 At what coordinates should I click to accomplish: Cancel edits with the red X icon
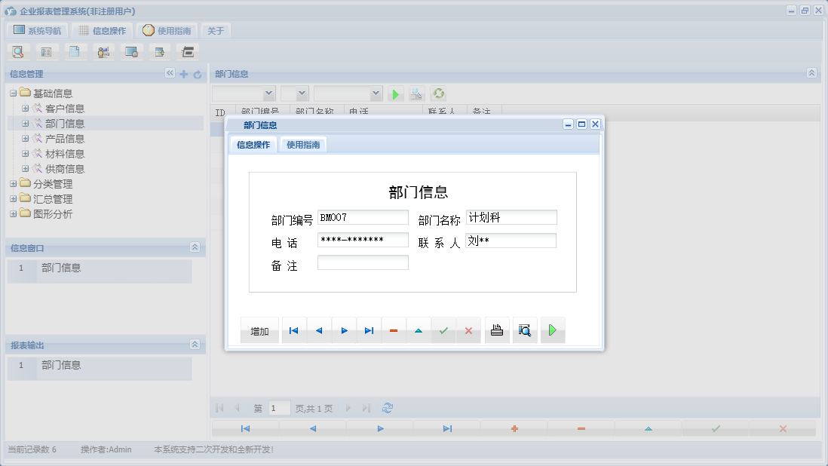pos(468,330)
